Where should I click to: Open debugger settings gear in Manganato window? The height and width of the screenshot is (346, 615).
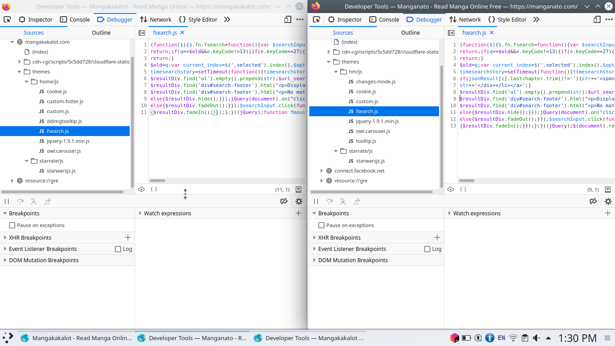(x=608, y=201)
